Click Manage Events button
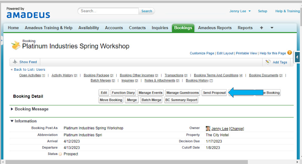This screenshot has width=302, height=164. [151, 93]
